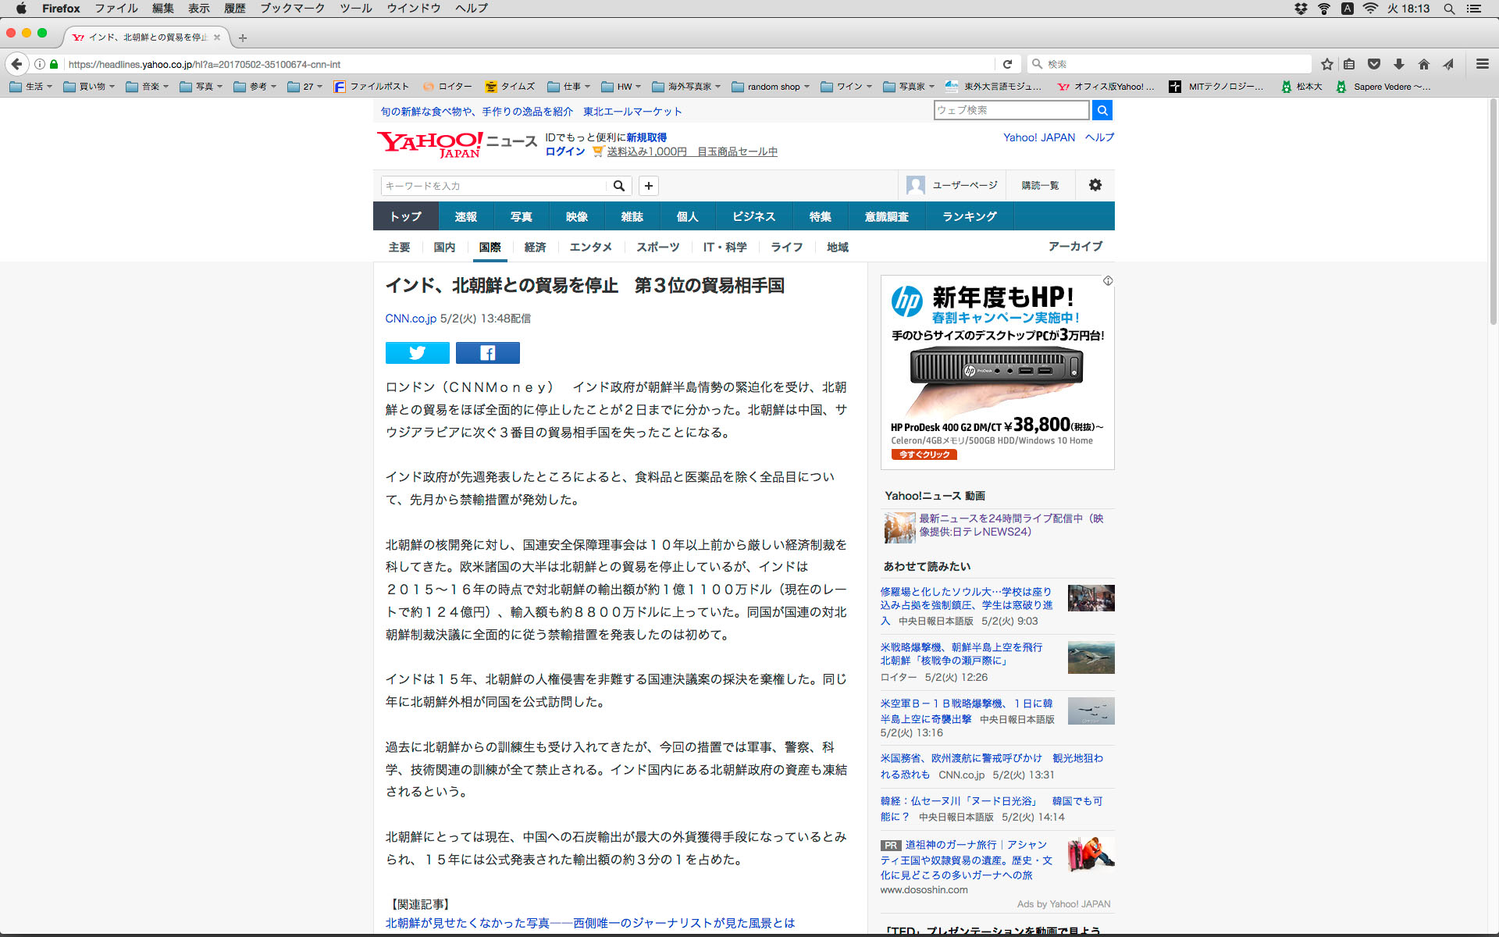1499x937 pixels.
Task: Click the blue web search magnifier button
Action: point(1102,110)
